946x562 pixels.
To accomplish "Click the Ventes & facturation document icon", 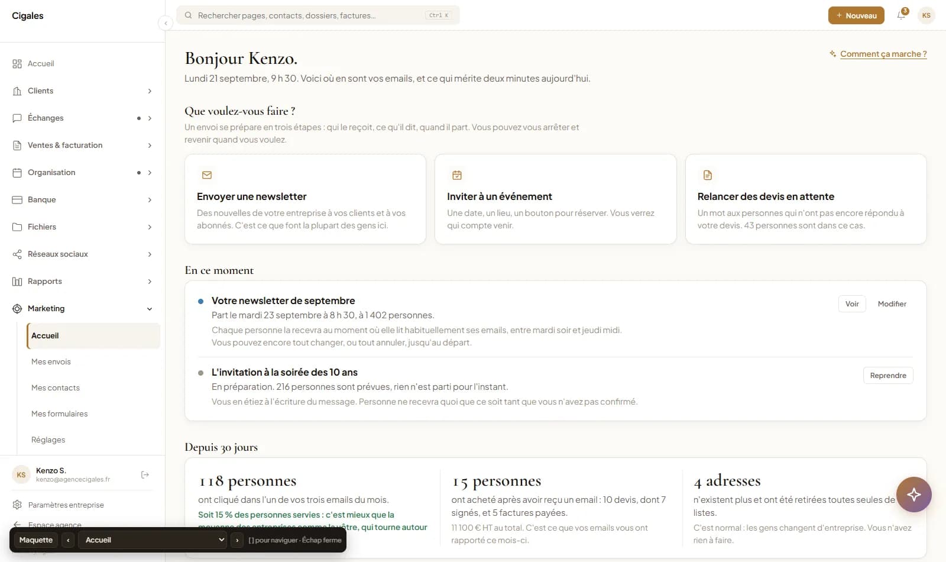I will (x=17, y=146).
